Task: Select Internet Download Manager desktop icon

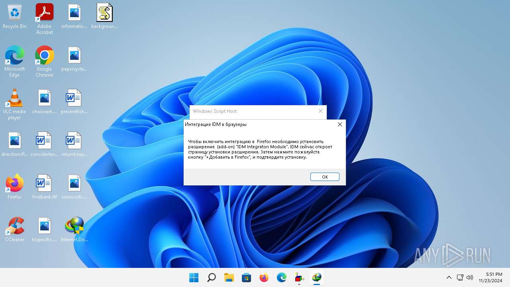Action: click(x=75, y=230)
